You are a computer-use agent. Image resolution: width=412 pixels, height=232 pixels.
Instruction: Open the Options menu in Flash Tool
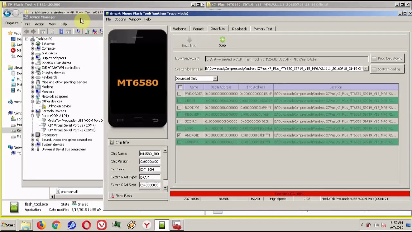point(120,19)
